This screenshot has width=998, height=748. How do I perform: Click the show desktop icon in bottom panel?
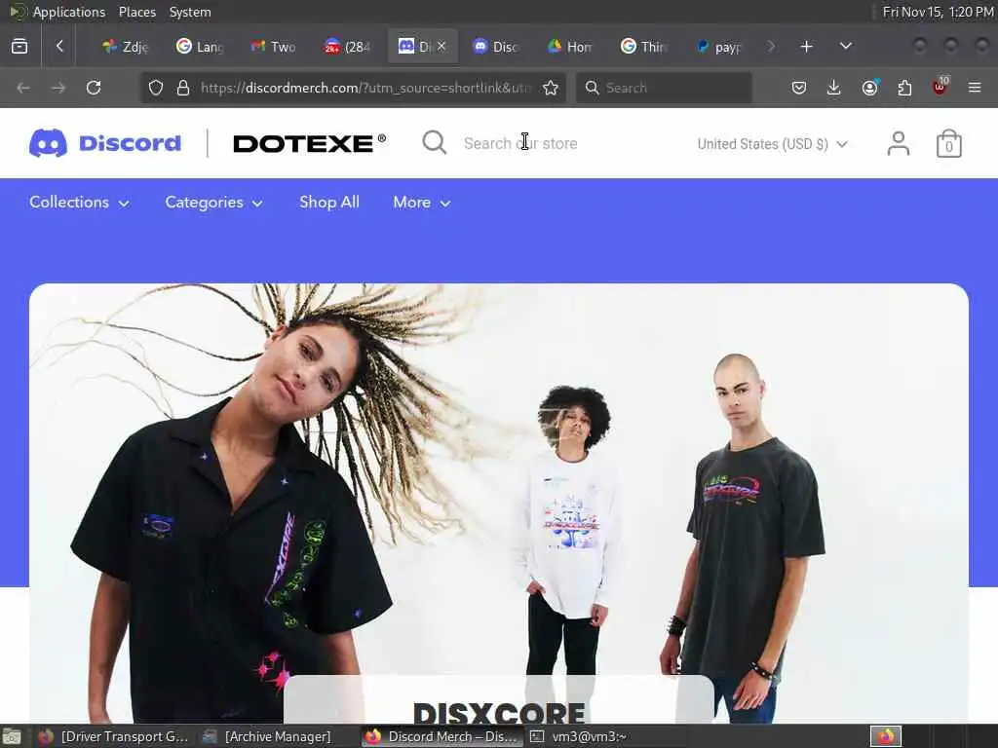click(x=12, y=736)
